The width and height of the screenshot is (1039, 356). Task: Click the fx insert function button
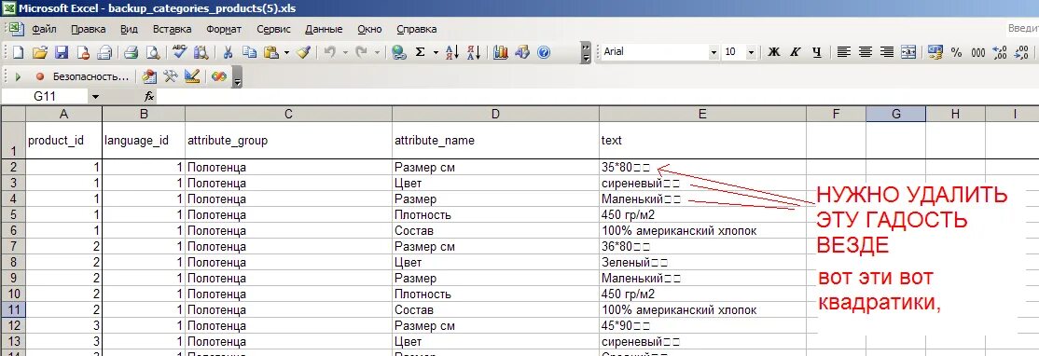tap(149, 97)
